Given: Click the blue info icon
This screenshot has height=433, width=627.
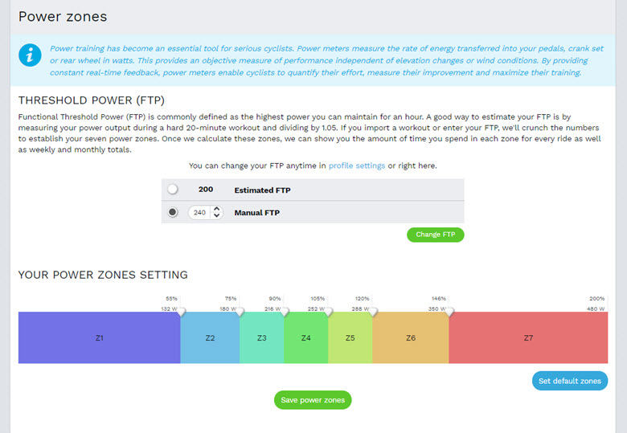Looking at the screenshot, I should (x=30, y=55).
